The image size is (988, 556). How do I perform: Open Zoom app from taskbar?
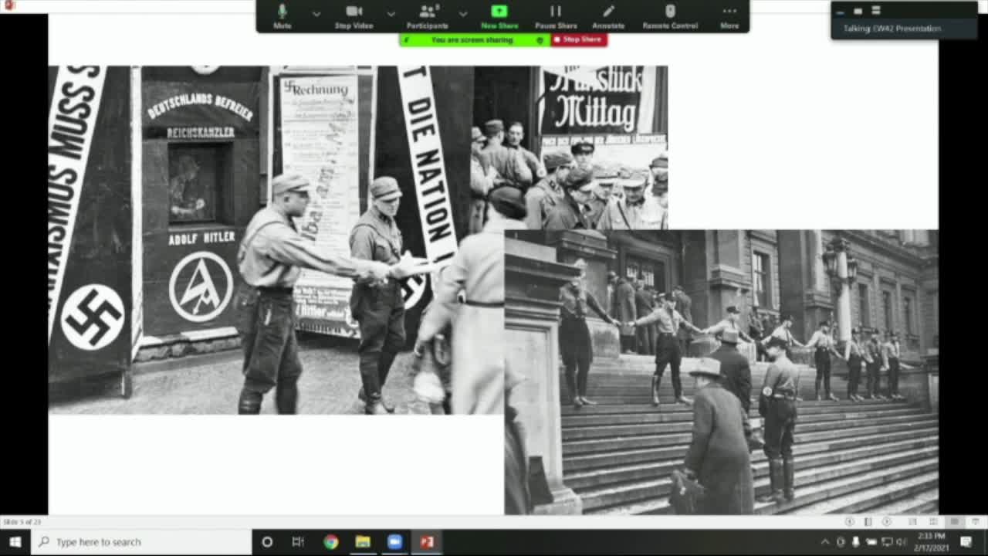coord(394,541)
